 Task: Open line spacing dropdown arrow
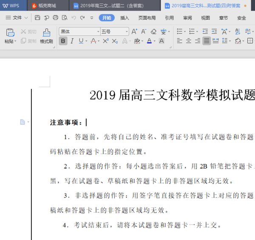pyautogui.click(x=230, y=41)
